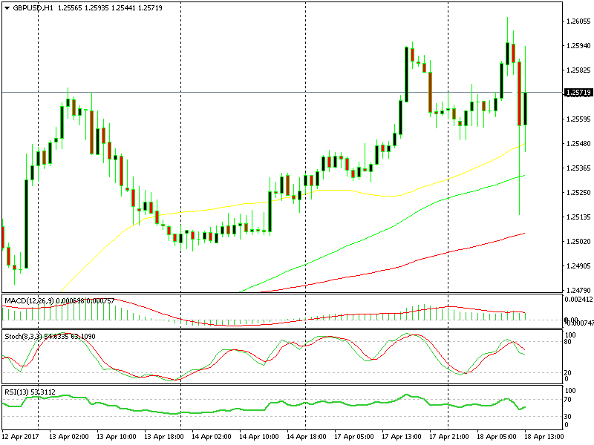Click the 1.26055 price axis label
This screenshot has width=594, height=445.
(x=578, y=22)
